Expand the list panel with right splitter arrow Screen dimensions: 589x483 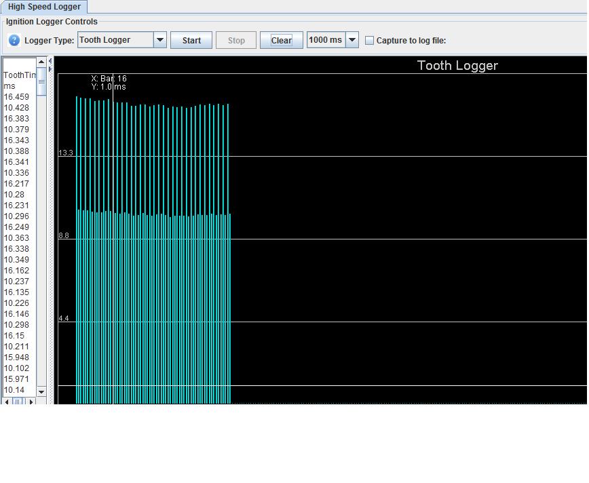point(50,69)
